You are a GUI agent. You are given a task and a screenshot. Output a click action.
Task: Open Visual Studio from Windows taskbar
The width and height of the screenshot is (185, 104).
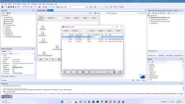(x=114, y=102)
